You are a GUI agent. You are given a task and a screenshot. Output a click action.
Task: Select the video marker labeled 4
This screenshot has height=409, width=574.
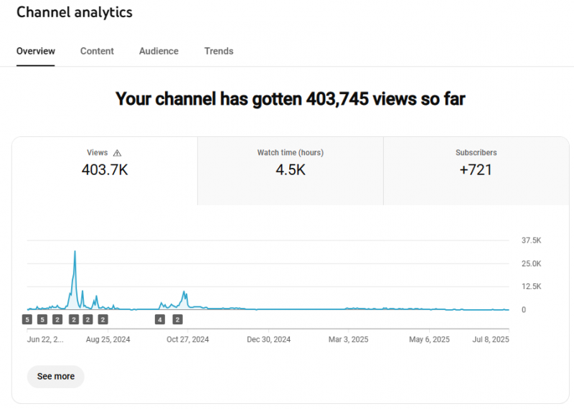pyautogui.click(x=160, y=319)
